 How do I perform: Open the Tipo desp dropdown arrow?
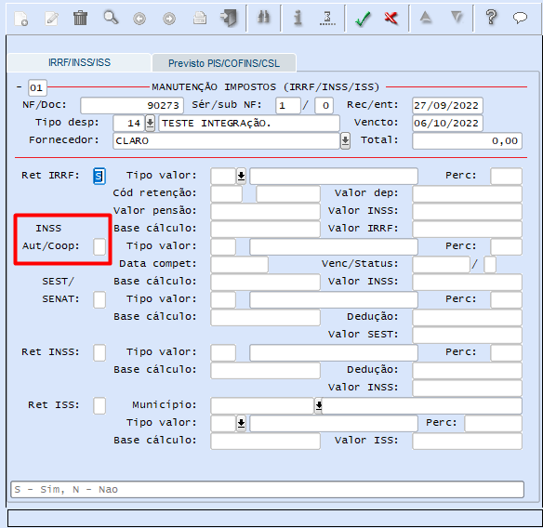[x=150, y=123]
